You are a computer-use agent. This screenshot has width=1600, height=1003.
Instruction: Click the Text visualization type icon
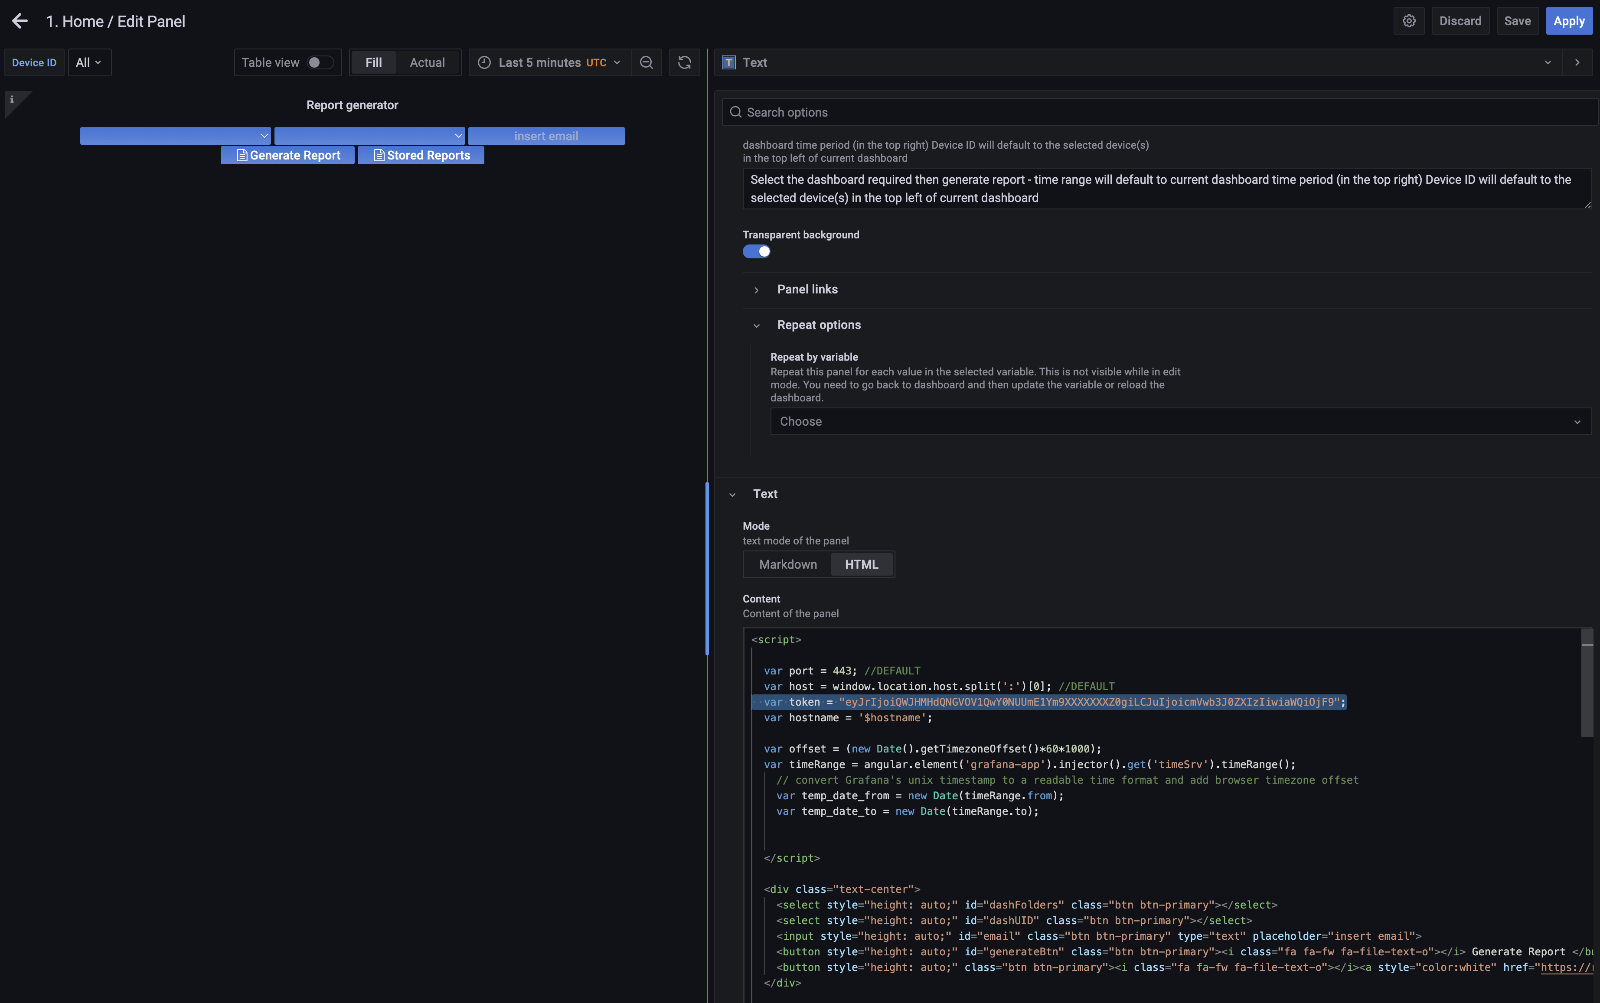pos(728,62)
